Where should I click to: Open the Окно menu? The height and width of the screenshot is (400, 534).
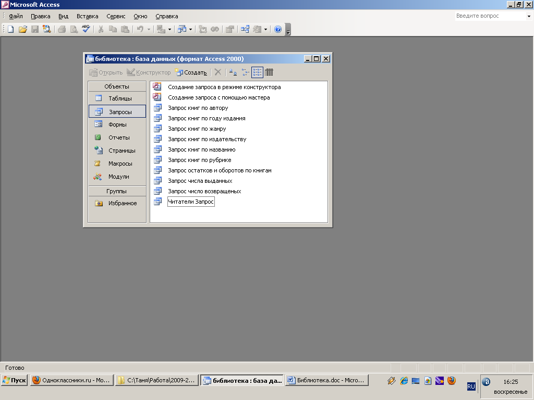(x=140, y=16)
